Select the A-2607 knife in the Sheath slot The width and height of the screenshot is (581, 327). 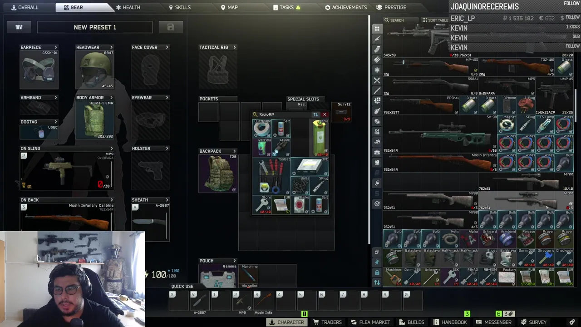(x=150, y=222)
